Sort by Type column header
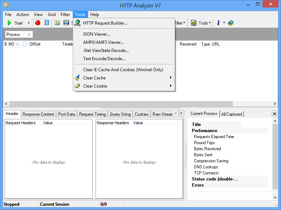 205,44
